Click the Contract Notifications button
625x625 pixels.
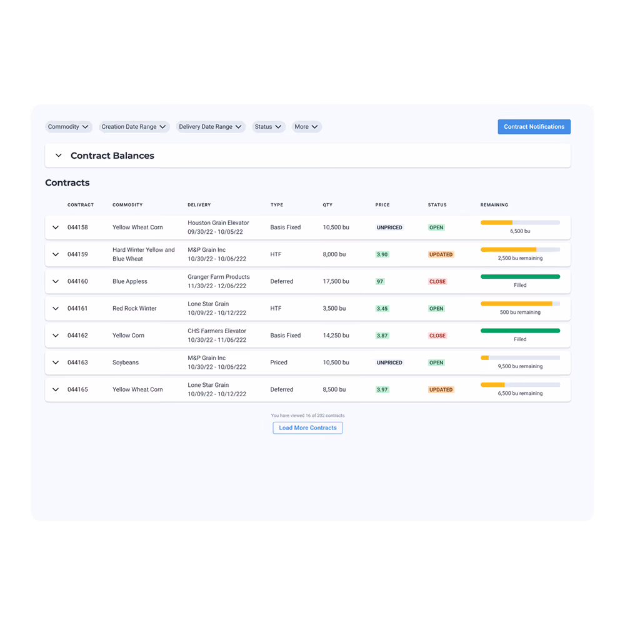click(x=534, y=127)
